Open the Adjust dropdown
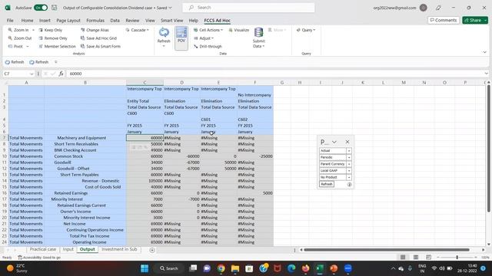Viewport: 492px width, 276px height. 204,38
